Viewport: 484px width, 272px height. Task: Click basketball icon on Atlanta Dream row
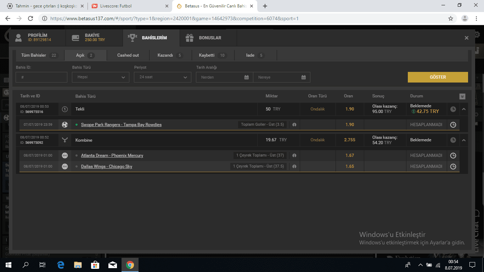(65, 155)
